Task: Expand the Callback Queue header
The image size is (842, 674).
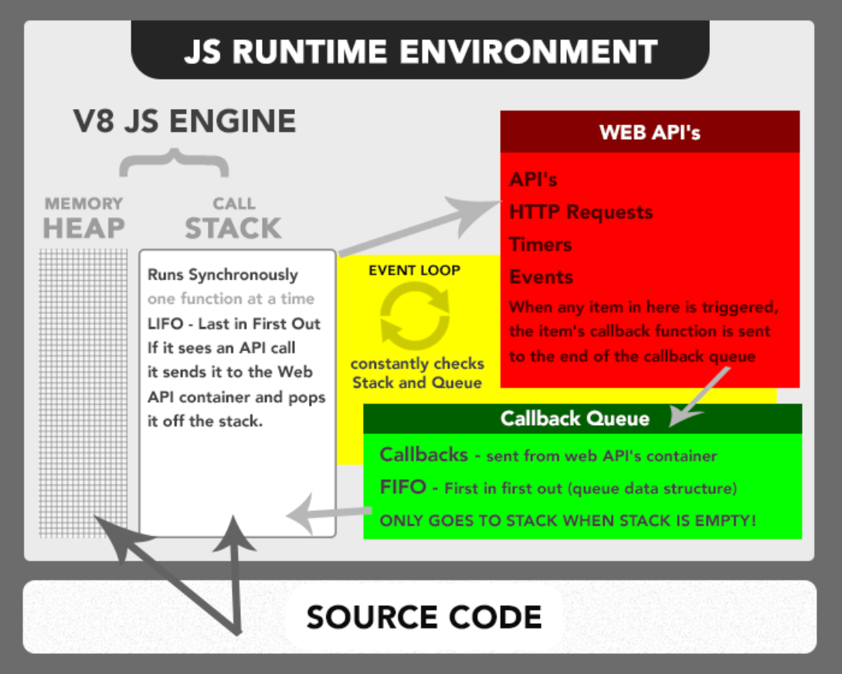Action: point(575,418)
